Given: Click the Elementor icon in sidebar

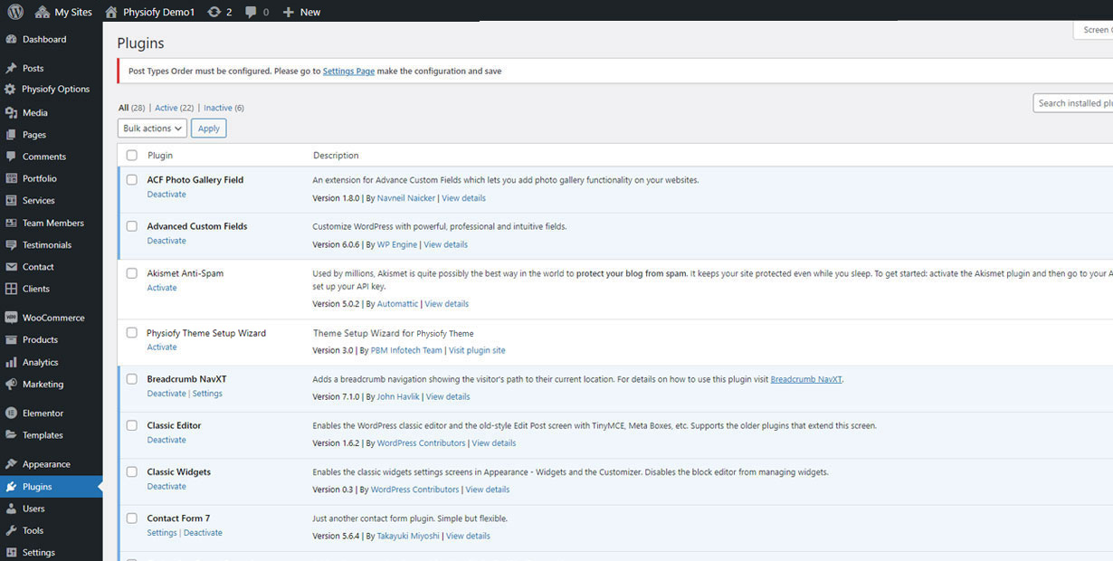Looking at the screenshot, I should pos(11,414).
